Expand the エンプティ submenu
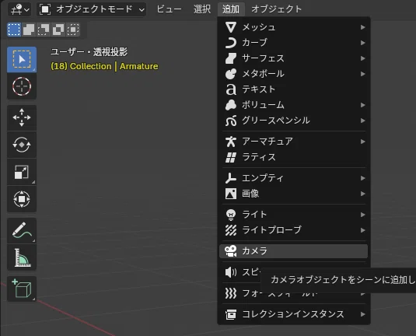 (x=294, y=178)
